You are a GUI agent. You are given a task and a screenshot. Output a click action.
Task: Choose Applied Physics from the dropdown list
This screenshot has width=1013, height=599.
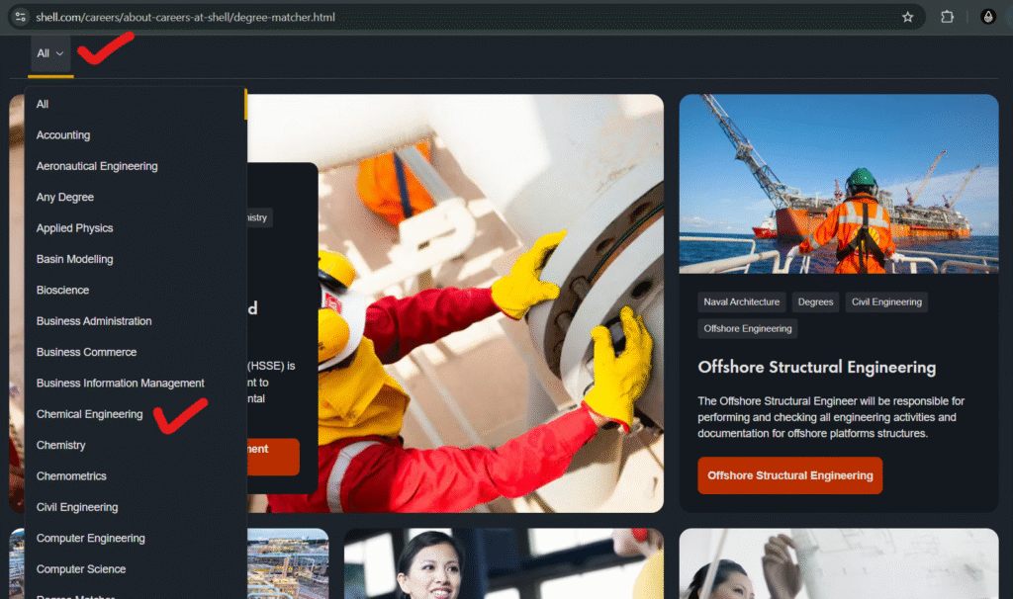point(75,228)
